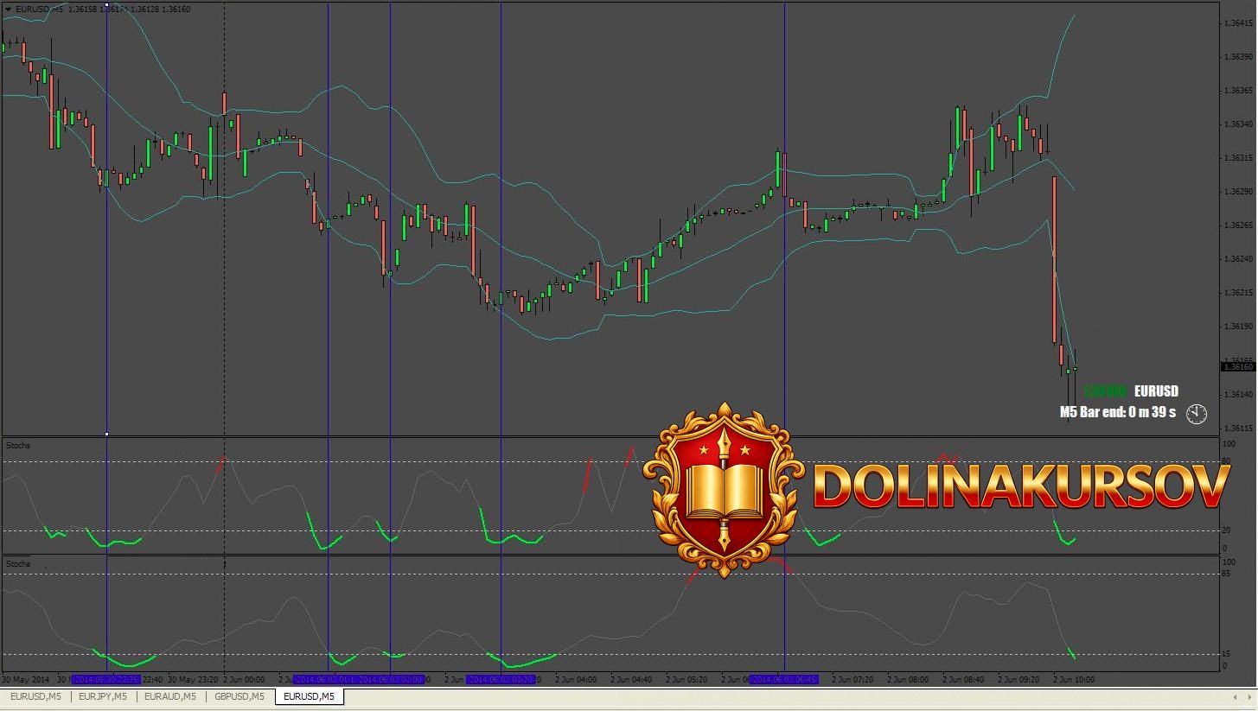
Task: Click the small triangle before EURUSD,M5 chart title
Action: click(x=8, y=10)
